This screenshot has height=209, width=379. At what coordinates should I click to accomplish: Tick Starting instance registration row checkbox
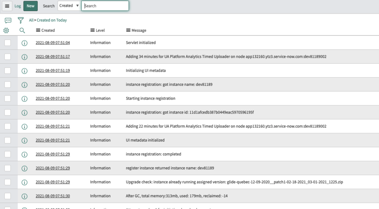[x=7, y=98]
